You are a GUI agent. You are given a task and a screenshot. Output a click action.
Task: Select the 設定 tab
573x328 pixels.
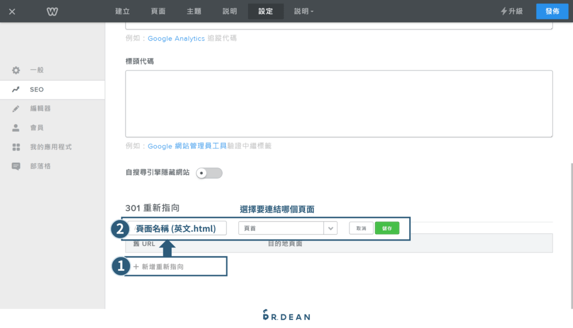(x=266, y=11)
